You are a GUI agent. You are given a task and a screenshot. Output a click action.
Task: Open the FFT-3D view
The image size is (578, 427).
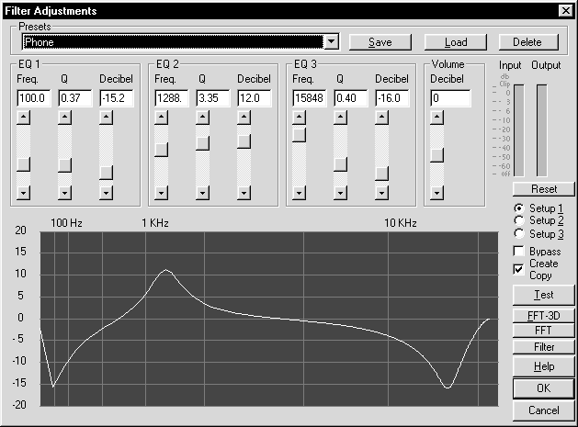click(x=543, y=315)
